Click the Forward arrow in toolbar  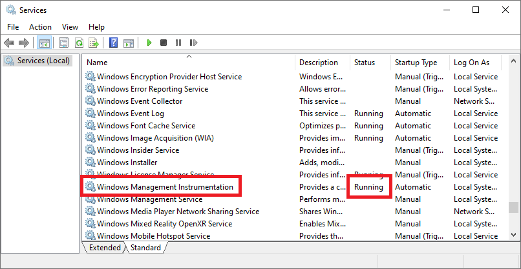(x=24, y=43)
